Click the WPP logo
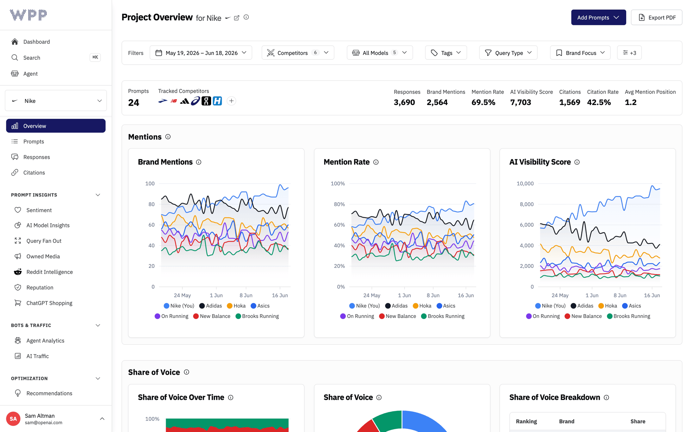692x432 pixels. click(28, 15)
